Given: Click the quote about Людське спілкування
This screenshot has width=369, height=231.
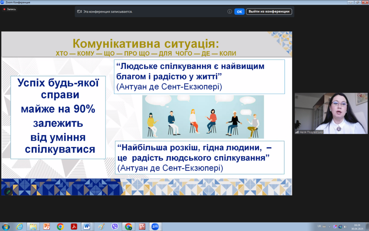Looking at the screenshot, I should pos(199,77).
